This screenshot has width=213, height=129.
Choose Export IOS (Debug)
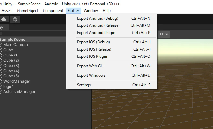pyautogui.click(x=111, y=42)
